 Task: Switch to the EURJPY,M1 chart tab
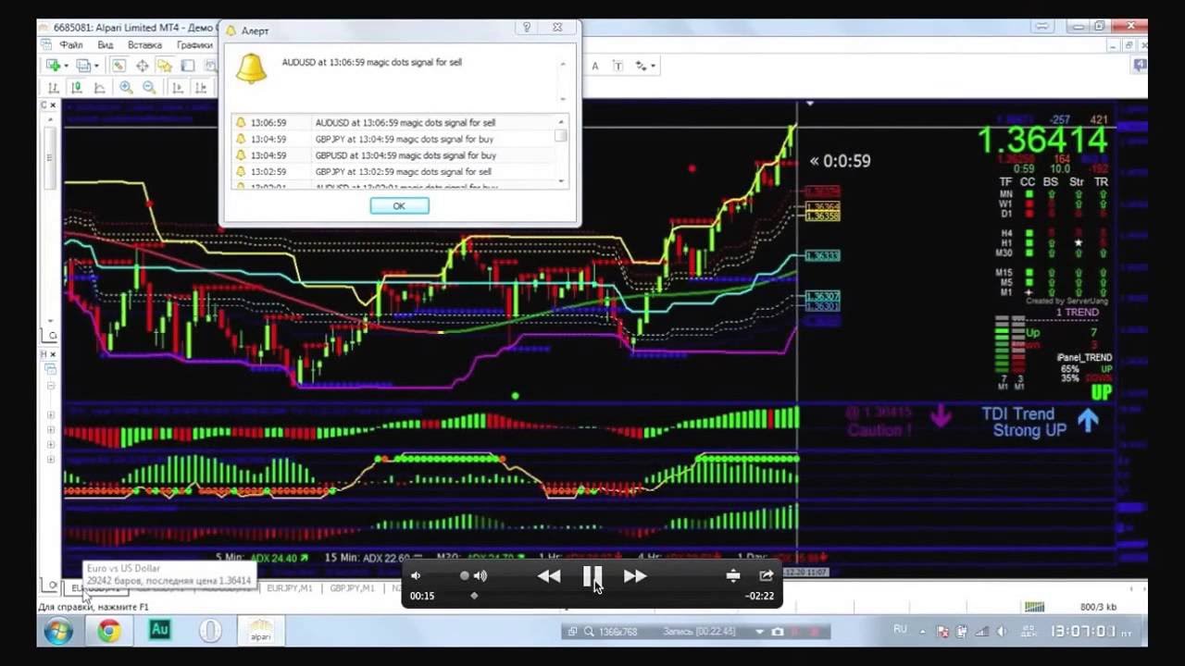coord(290,588)
